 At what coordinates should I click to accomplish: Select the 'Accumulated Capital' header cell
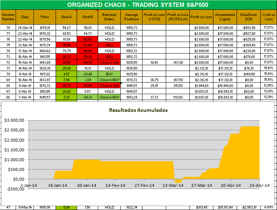click(225, 17)
